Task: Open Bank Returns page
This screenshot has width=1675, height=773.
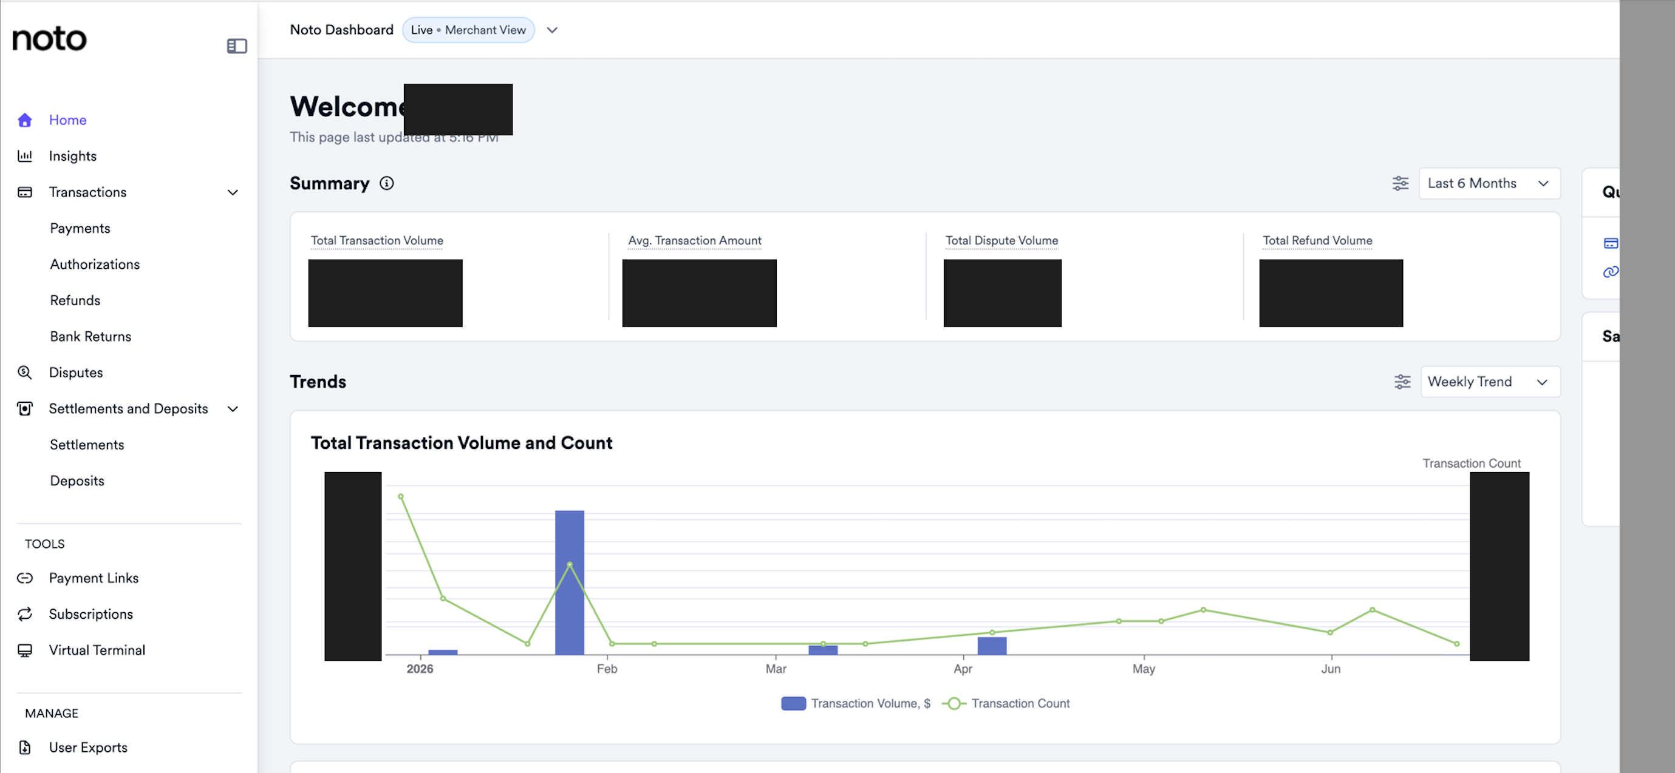Action: (90, 337)
